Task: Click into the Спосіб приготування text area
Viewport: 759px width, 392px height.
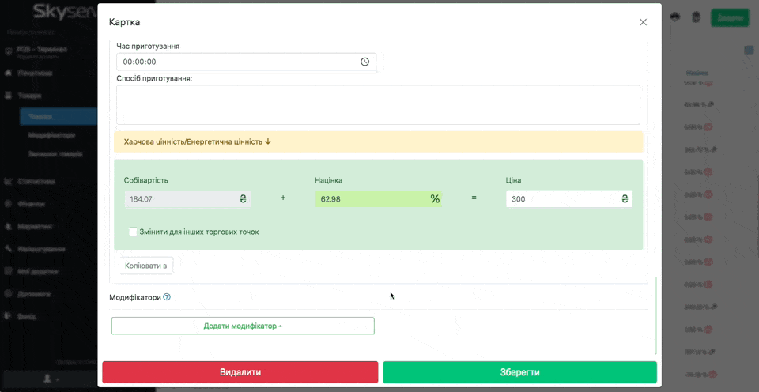Action: click(x=378, y=105)
